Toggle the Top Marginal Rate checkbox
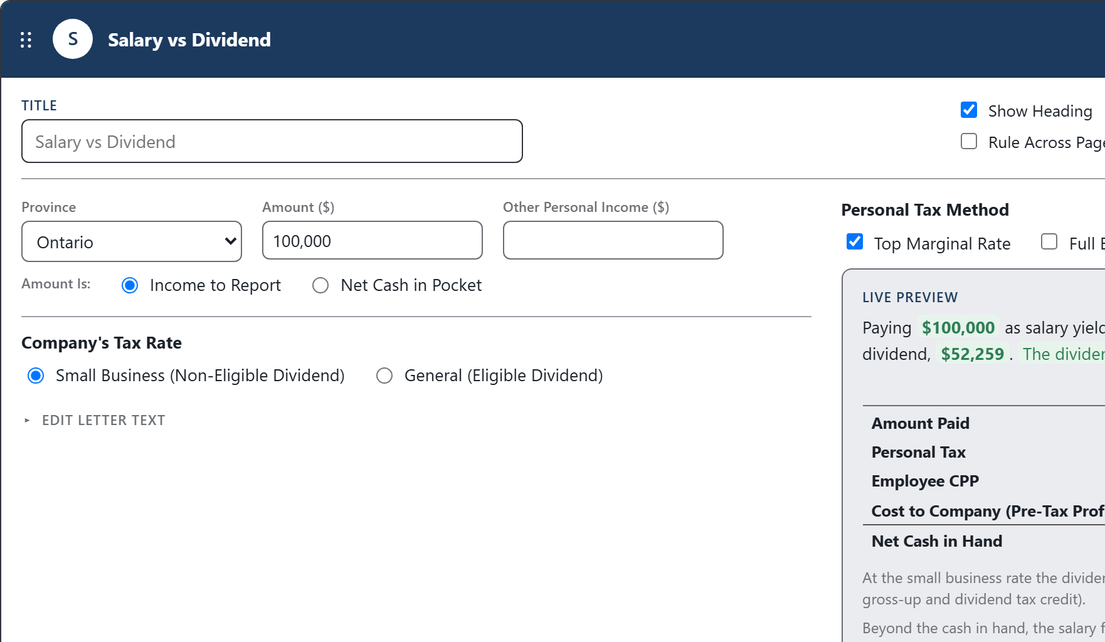 click(x=855, y=241)
